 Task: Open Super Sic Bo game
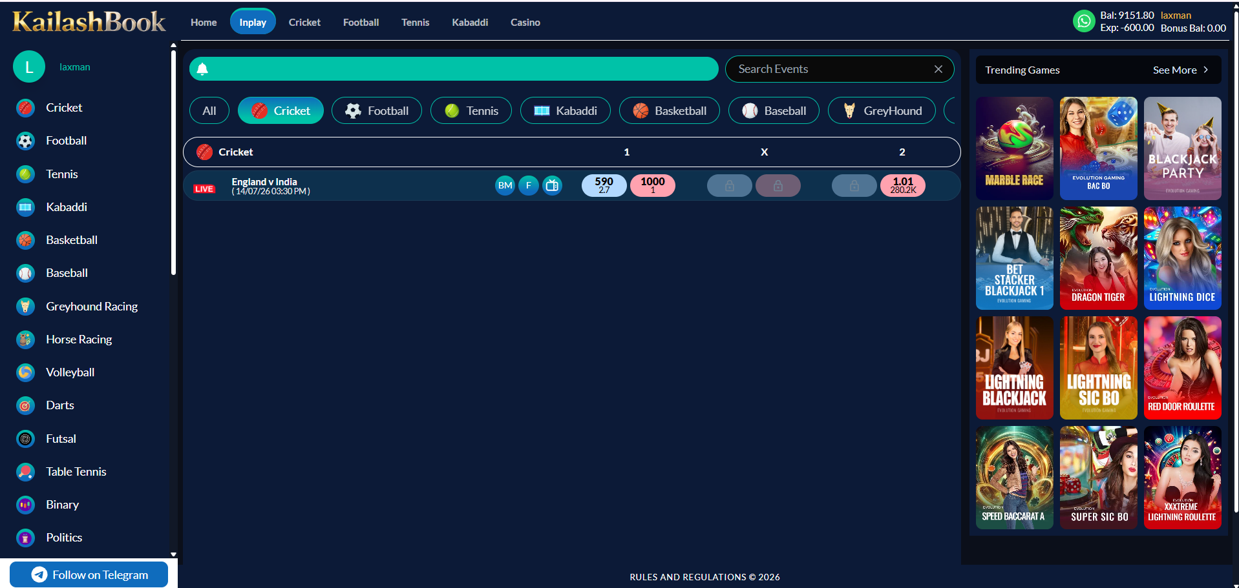1099,478
